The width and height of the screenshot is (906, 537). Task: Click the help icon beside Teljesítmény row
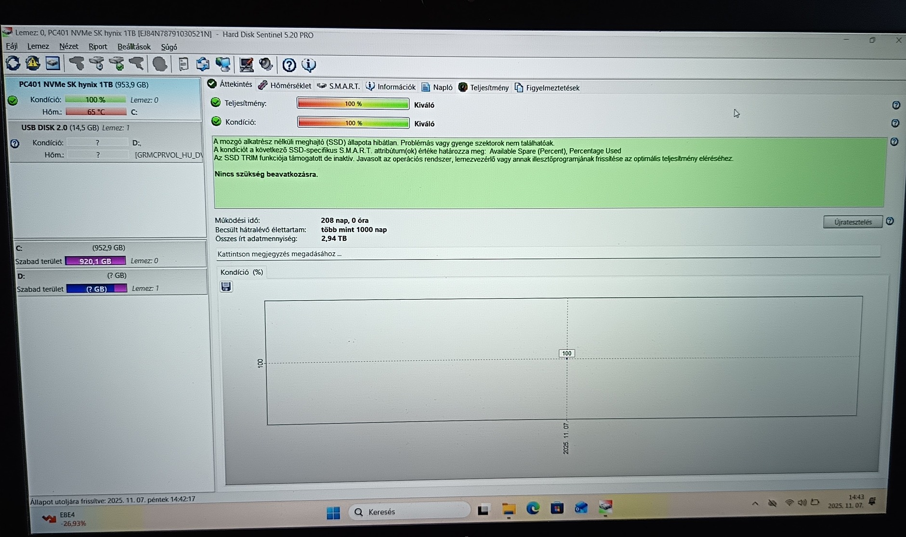(x=896, y=105)
